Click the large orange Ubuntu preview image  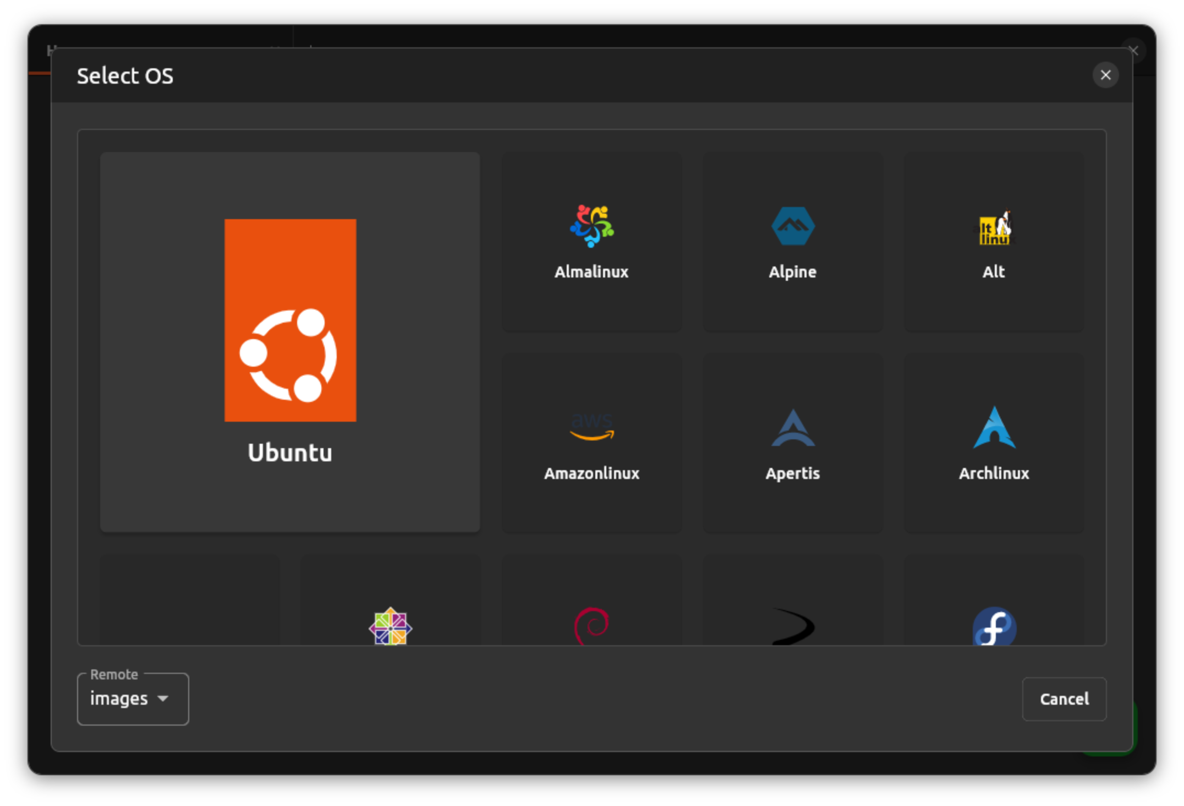tap(290, 318)
